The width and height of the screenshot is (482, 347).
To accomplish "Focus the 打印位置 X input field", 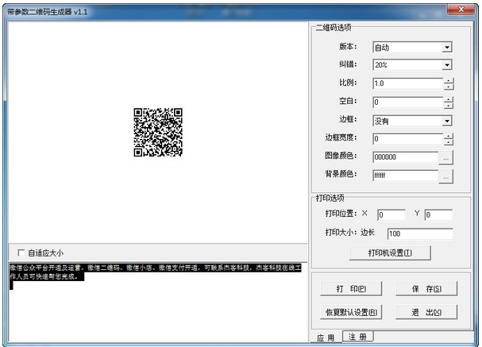I will point(391,215).
